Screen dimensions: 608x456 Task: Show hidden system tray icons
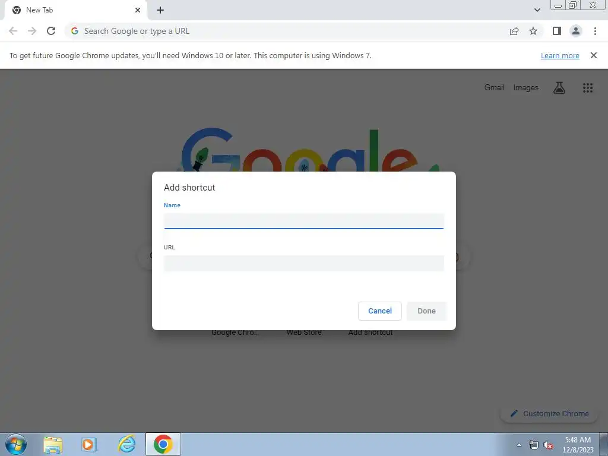click(x=519, y=445)
